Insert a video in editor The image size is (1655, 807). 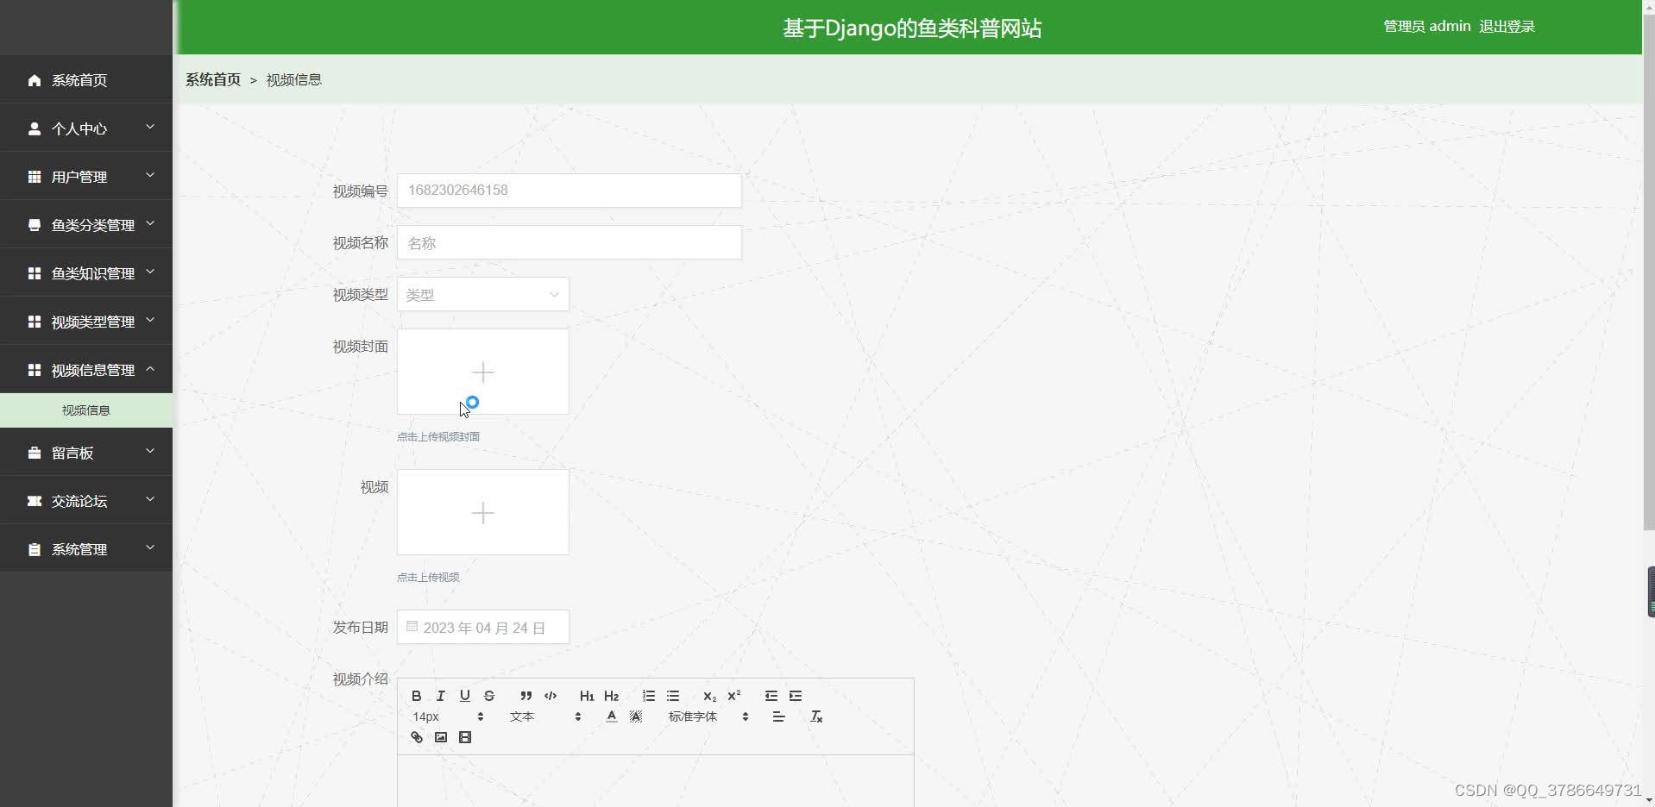tap(465, 737)
